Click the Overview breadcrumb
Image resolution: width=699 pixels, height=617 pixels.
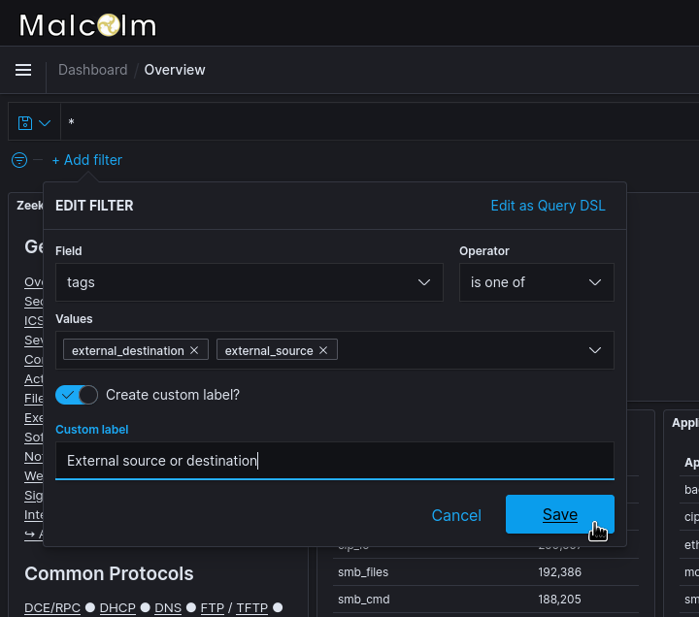pyautogui.click(x=175, y=70)
